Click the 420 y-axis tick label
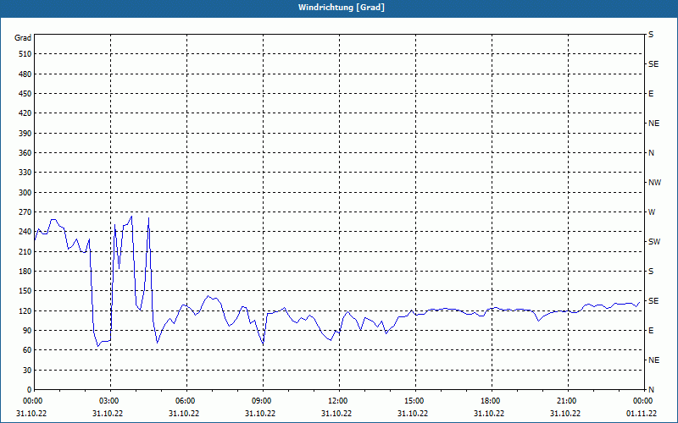Screen dimensions: 678x423 point(25,113)
